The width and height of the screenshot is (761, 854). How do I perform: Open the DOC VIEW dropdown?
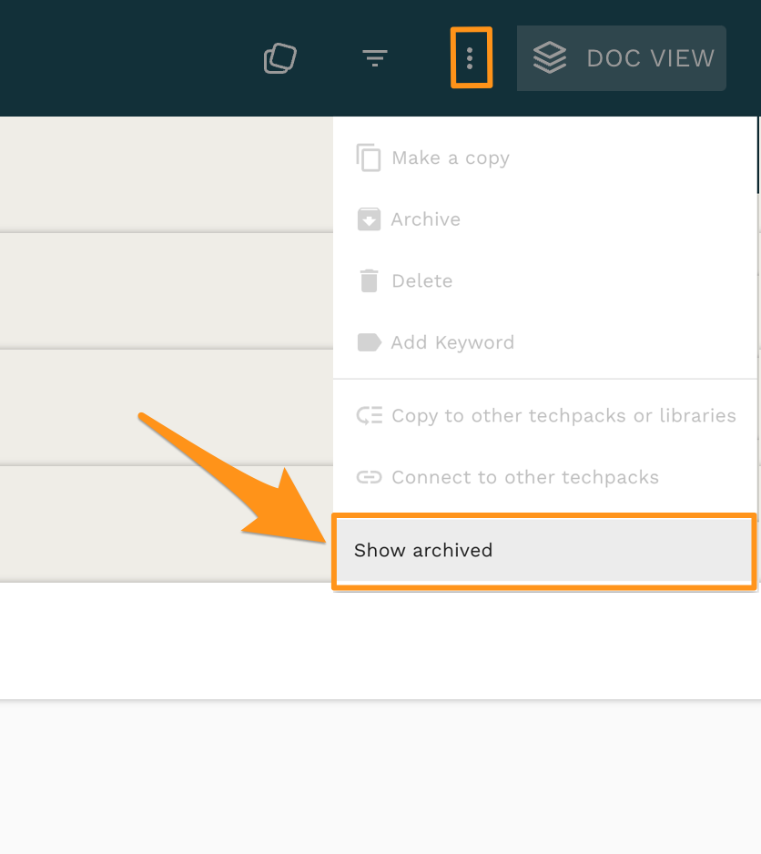coord(621,57)
